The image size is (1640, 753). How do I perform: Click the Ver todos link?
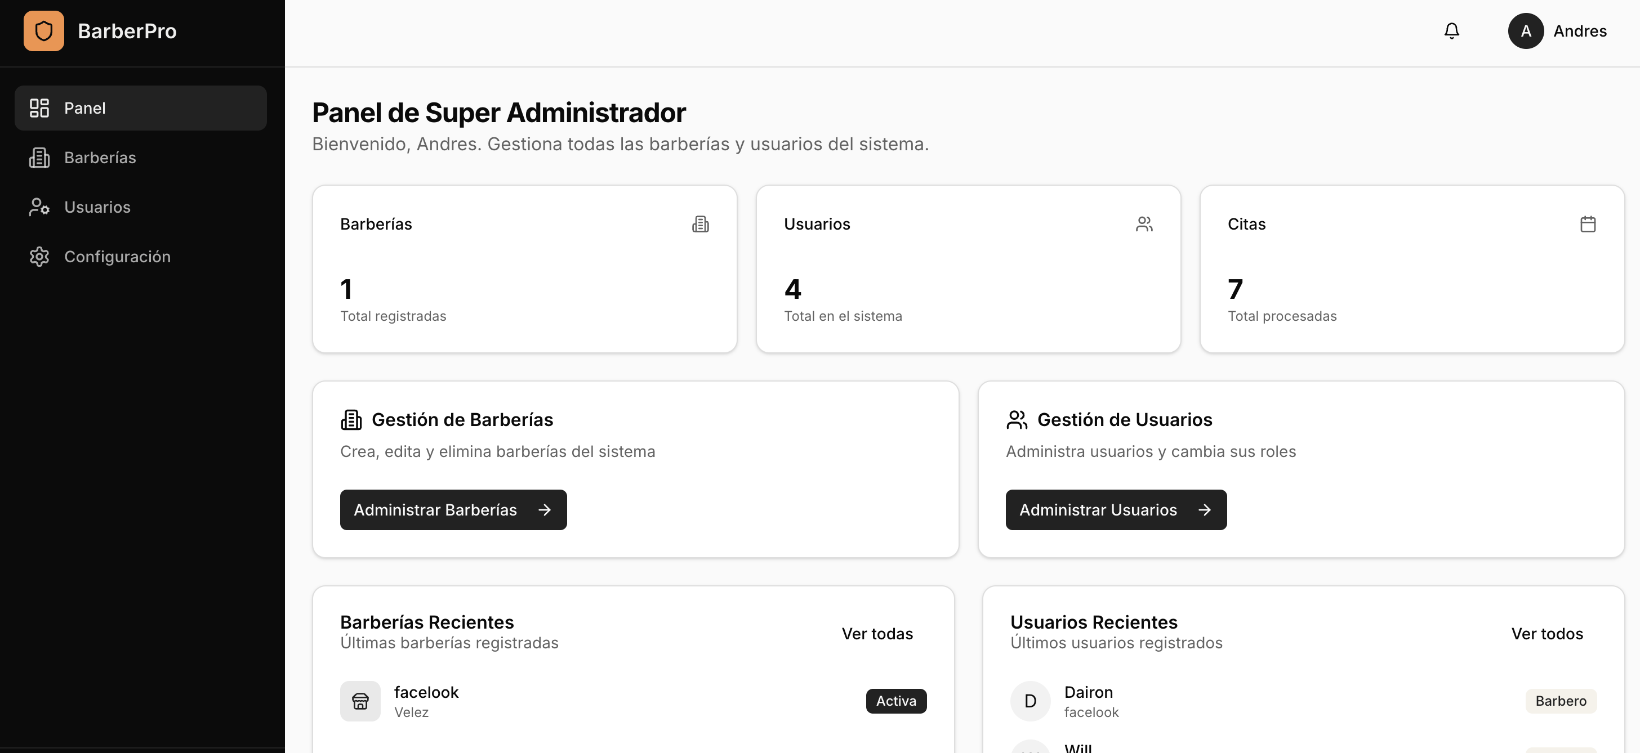pyautogui.click(x=1547, y=634)
